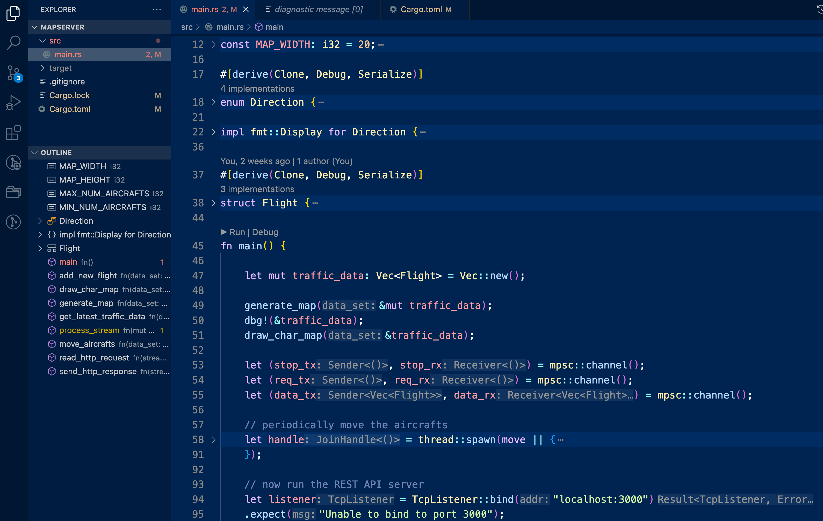Unfold the enum Direction code block
The image size is (823, 521).
pos(214,102)
